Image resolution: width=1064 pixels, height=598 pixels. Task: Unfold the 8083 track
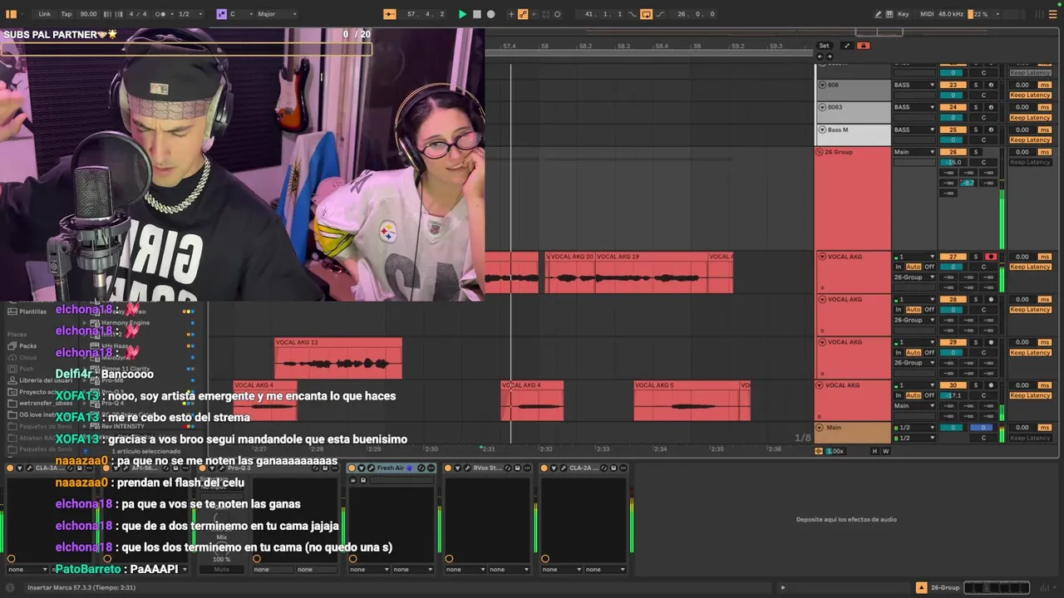coord(822,107)
